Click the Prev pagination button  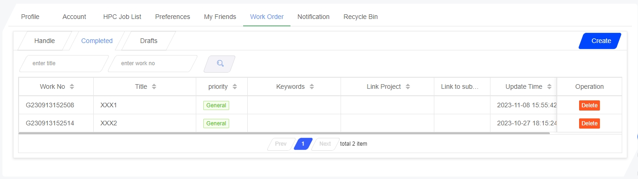[x=281, y=144]
